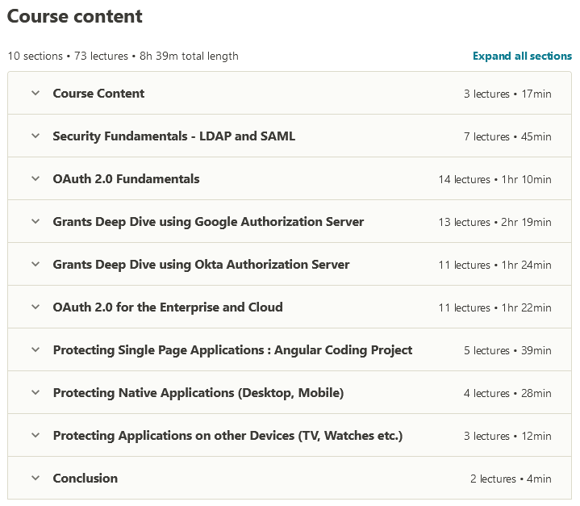Screen dimensions: 580x506
Task: Click chevron beside Angular Coding Project section
Action: pos(35,350)
